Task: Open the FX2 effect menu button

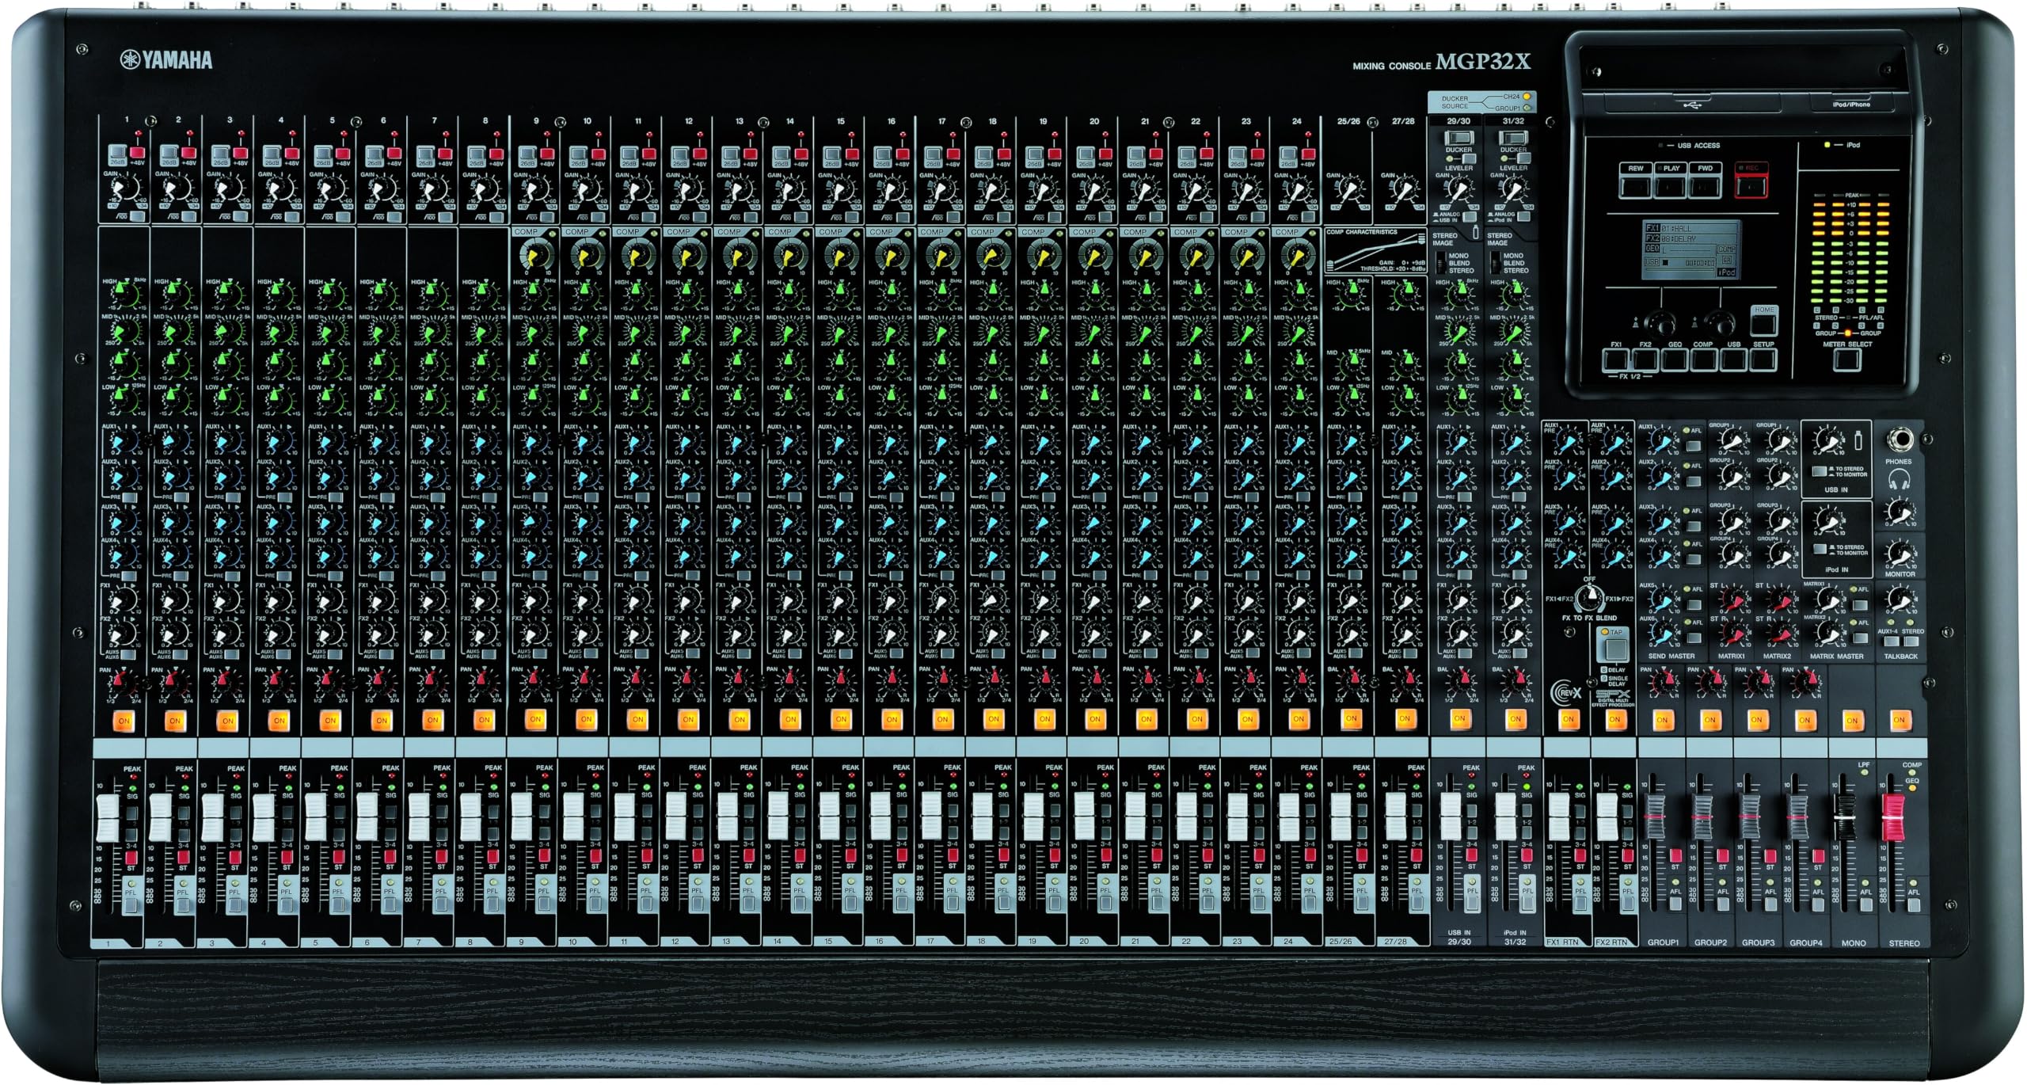Action: click(x=1645, y=360)
